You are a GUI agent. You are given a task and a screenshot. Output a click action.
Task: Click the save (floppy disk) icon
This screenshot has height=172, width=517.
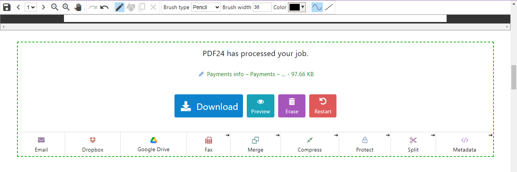7,7
